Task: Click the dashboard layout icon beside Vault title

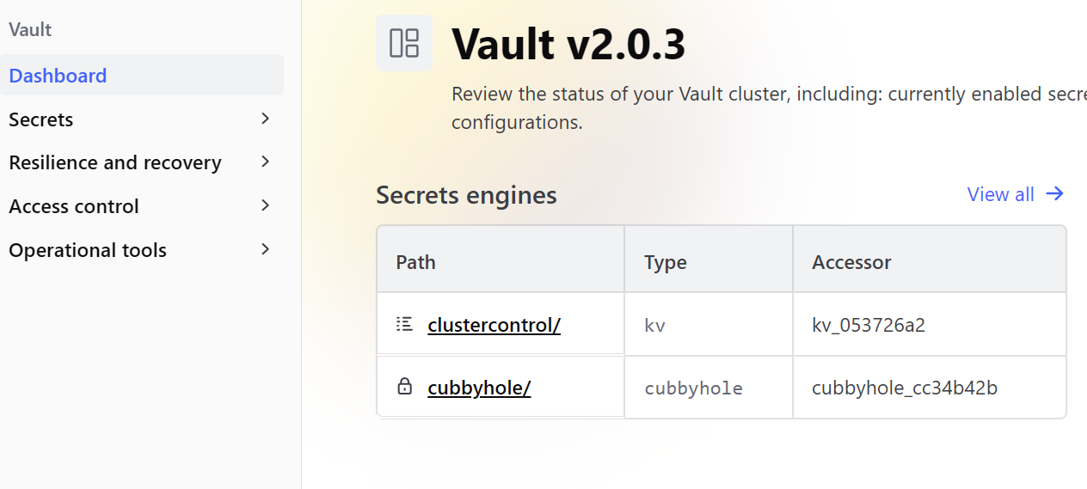Action: point(404,43)
